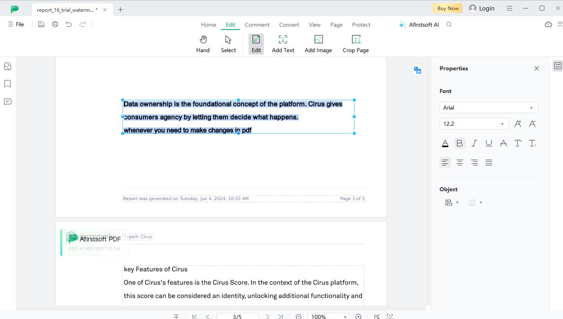This screenshot has height=319, width=563.
Task: Zoom out with the minus icon
Action: (x=298, y=317)
